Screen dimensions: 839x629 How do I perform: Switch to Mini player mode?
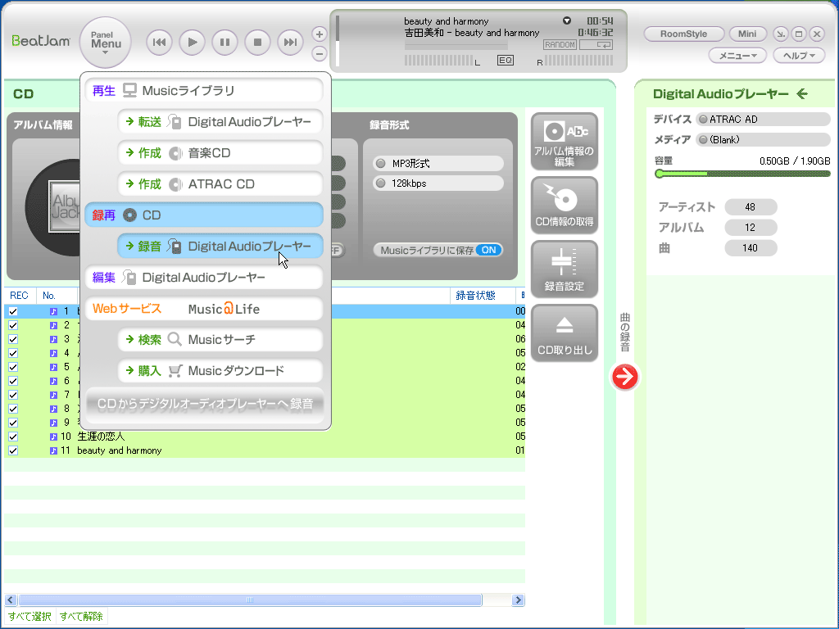(x=747, y=34)
